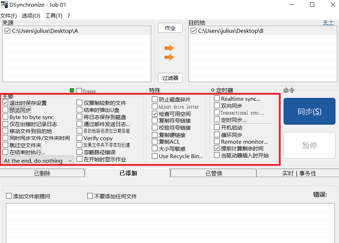Open the 过滤器 dialog
Image resolution: width=339 pixels, height=243 pixels.
pyautogui.click(x=170, y=78)
